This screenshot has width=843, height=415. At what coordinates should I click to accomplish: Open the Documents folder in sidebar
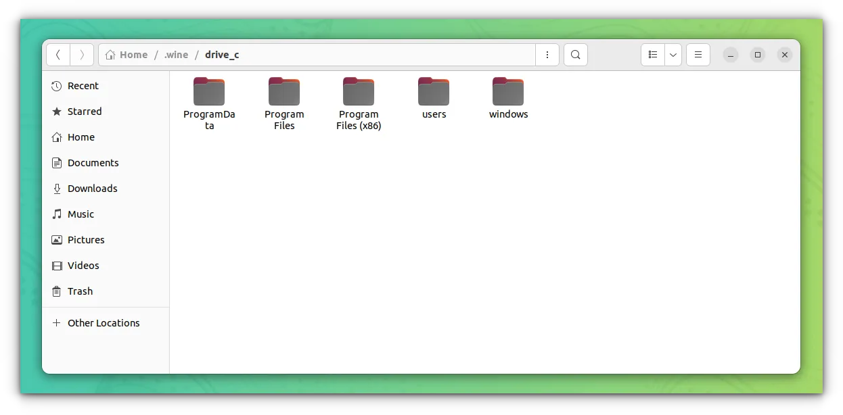click(x=93, y=162)
